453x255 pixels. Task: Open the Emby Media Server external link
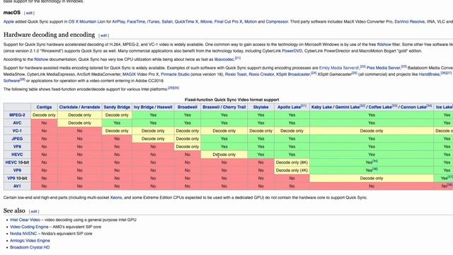coord(338,68)
